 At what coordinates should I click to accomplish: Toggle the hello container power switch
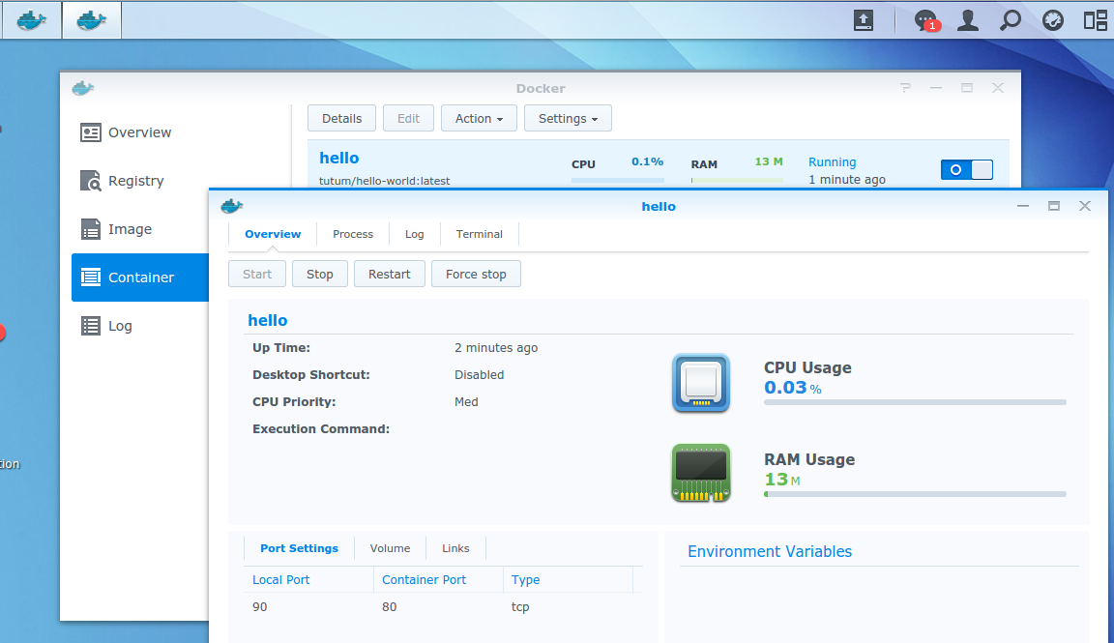(967, 170)
